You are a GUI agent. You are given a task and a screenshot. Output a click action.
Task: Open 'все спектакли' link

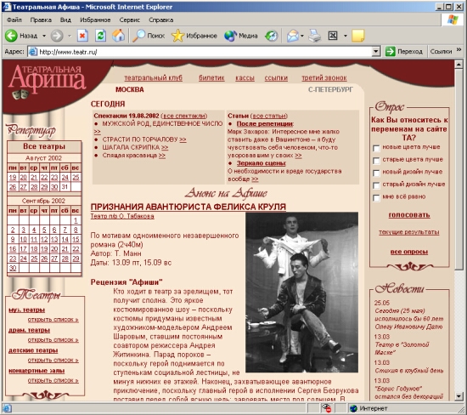pos(183,116)
